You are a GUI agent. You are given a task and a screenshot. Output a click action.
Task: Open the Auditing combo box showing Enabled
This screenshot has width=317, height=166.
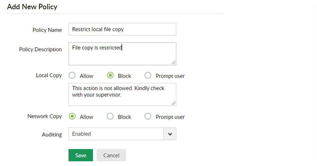[116, 134]
